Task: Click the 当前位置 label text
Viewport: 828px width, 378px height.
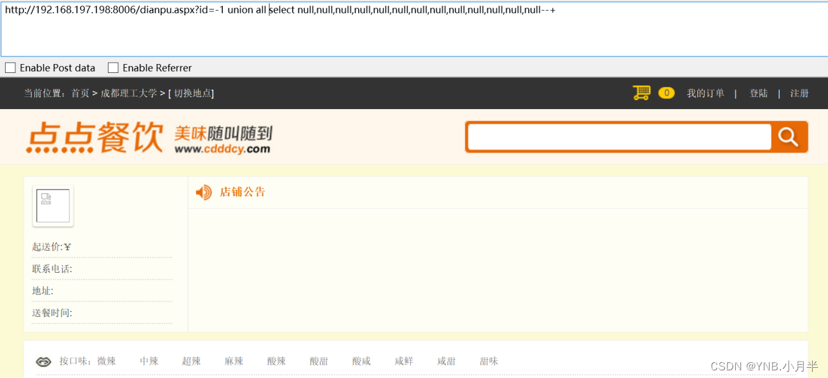Action: (45, 93)
